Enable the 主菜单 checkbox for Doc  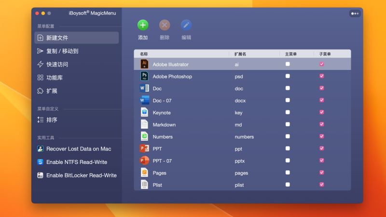pyautogui.click(x=288, y=88)
